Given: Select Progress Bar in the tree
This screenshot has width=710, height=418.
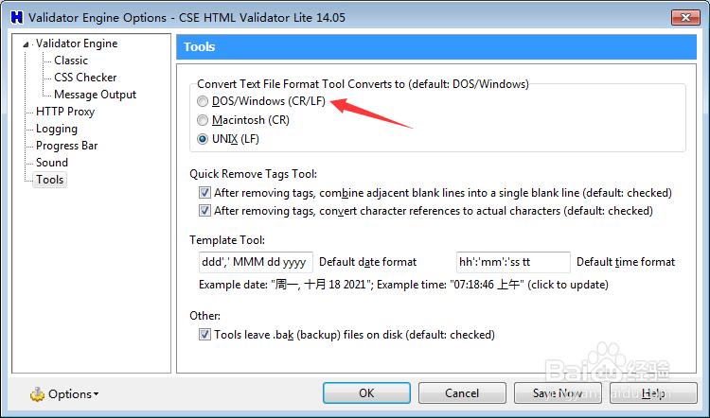Looking at the screenshot, I should point(66,146).
